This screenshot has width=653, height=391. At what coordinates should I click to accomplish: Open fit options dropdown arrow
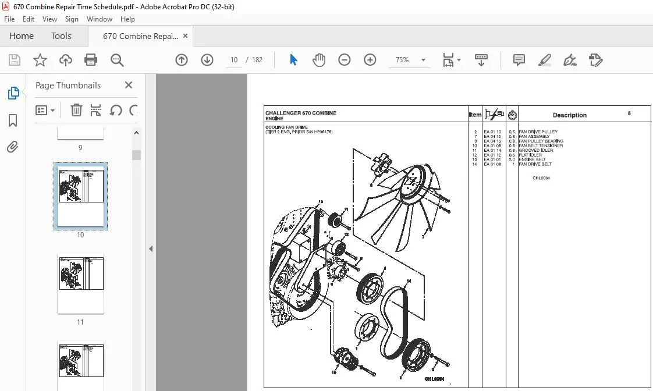pyautogui.click(x=459, y=60)
